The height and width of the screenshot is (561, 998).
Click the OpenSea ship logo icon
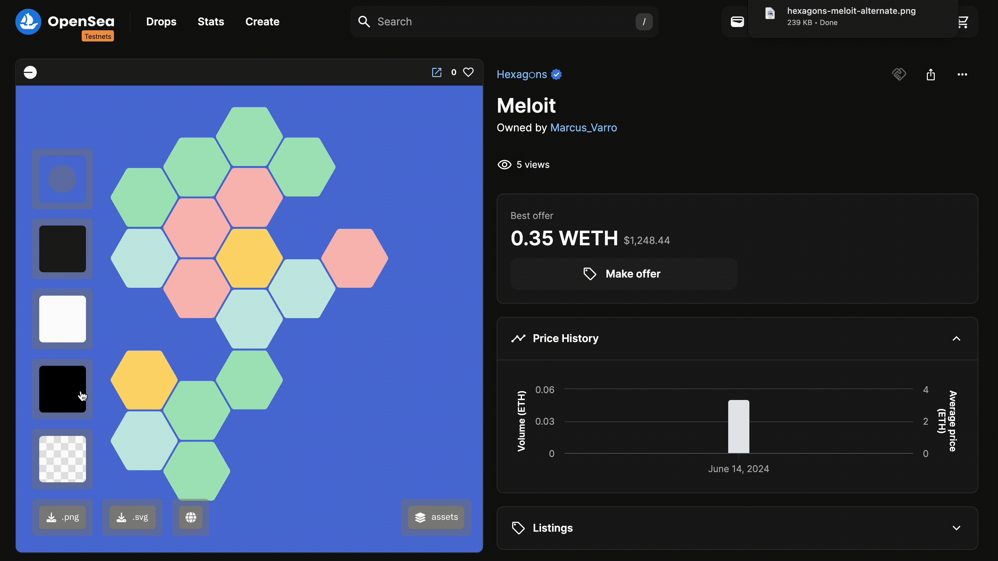point(28,22)
